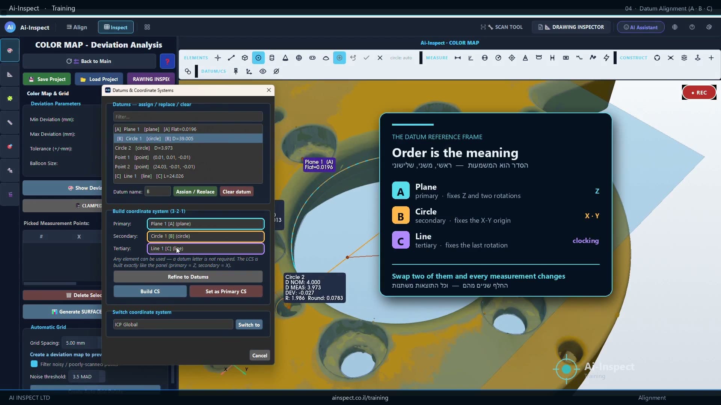The height and width of the screenshot is (405, 721).
Task: Click the Assign / Replace button
Action: click(195, 192)
